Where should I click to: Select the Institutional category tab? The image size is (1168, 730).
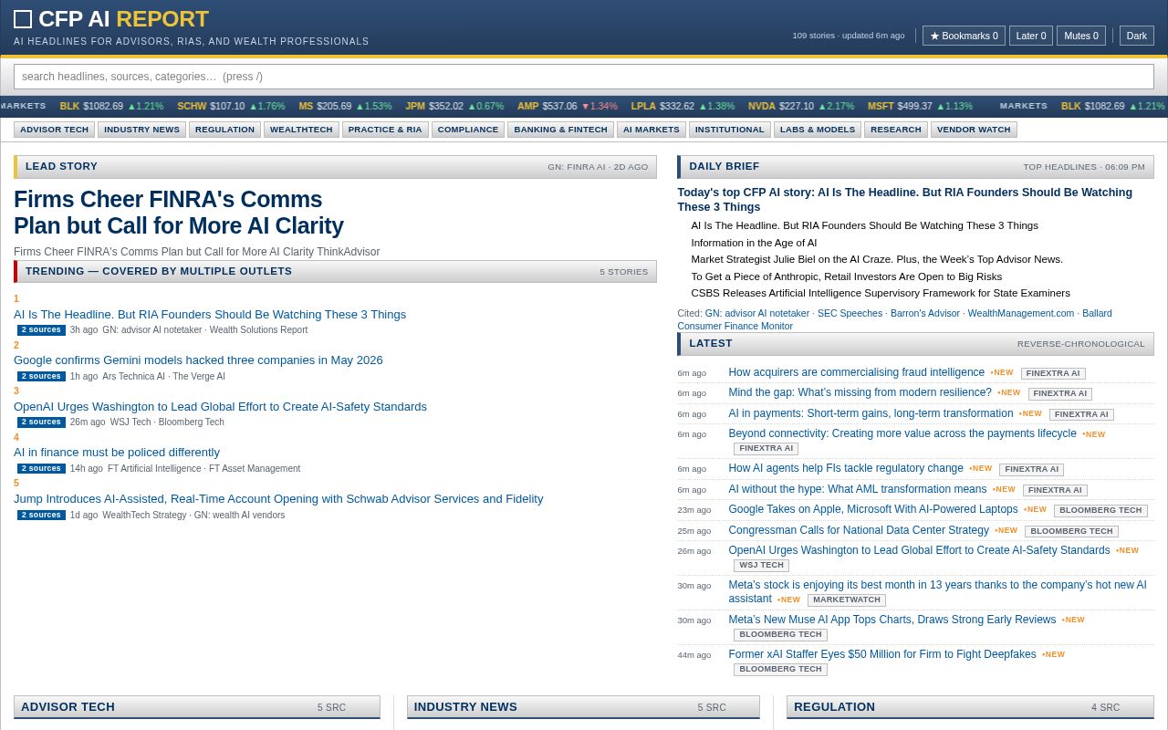click(730, 130)
